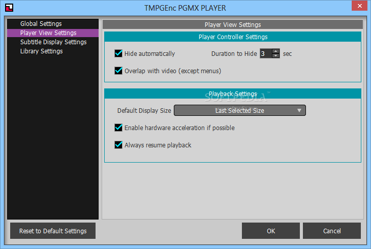Select the Player View Settings category

[53, 33]
